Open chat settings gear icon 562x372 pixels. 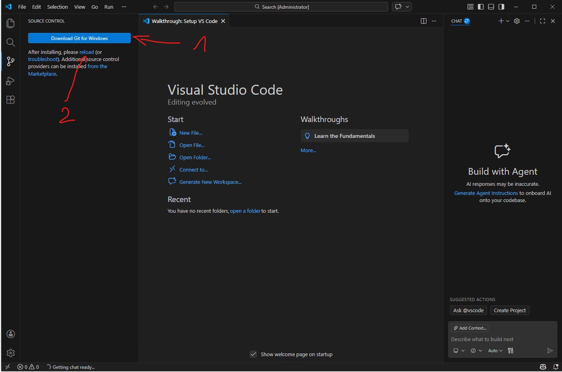click(517, 21)
